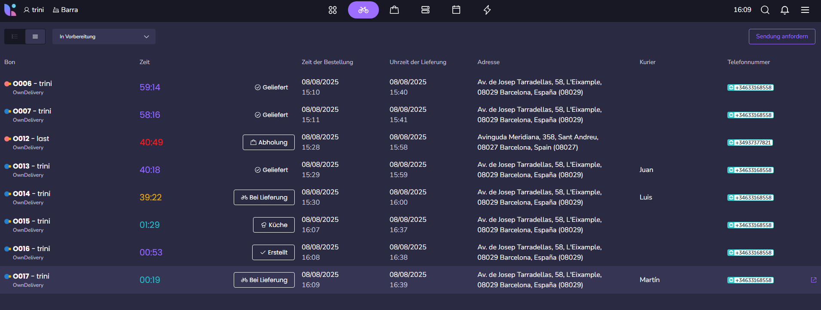
Task: Click the app logo icon
Action: [x=10, y=9]
